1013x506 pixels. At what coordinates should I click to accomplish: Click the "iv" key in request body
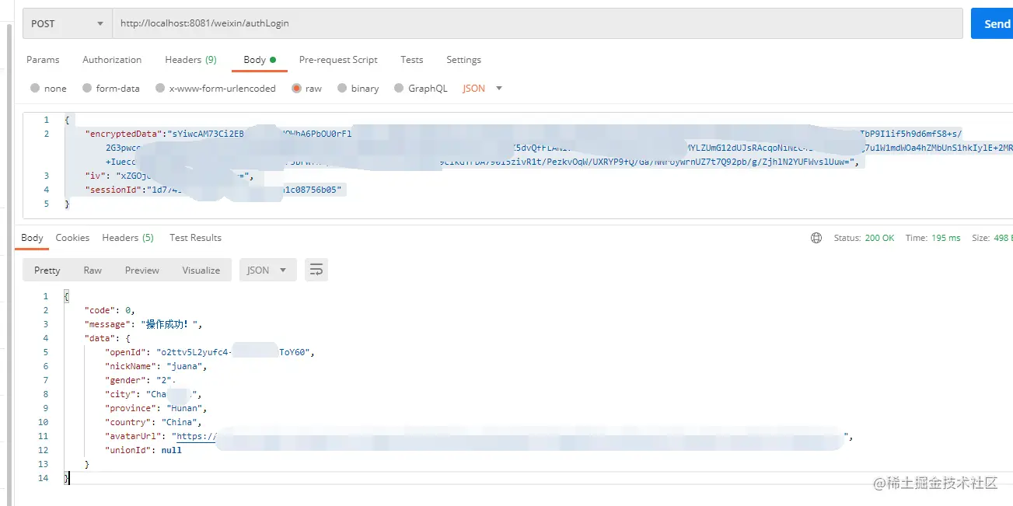[x=95, y=176]
